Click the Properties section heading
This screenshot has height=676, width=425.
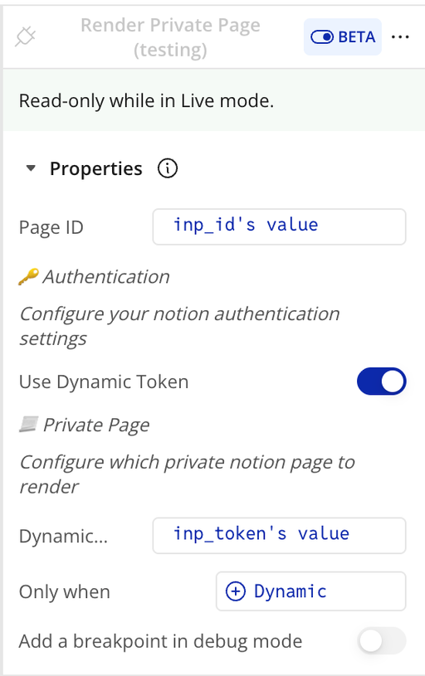[95, 168]
